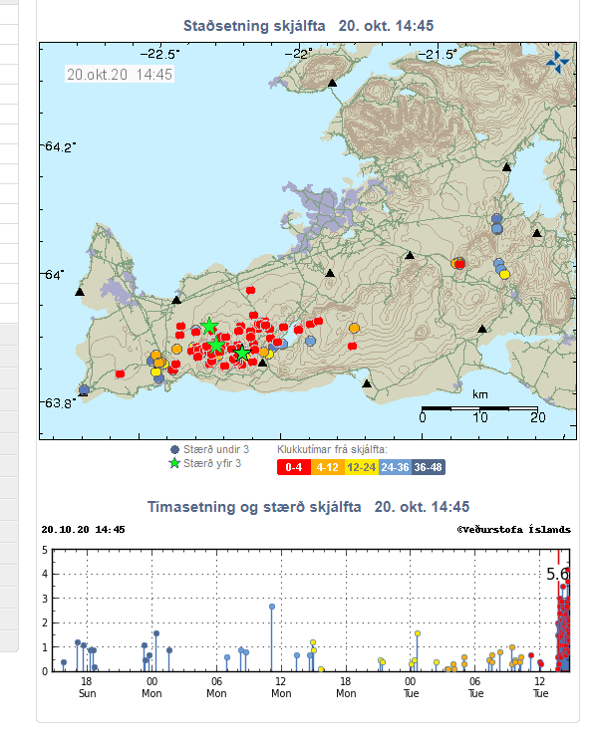Click the 'Stærð undir 3' legend text
The image size is (596, 742).
point(216,449)
